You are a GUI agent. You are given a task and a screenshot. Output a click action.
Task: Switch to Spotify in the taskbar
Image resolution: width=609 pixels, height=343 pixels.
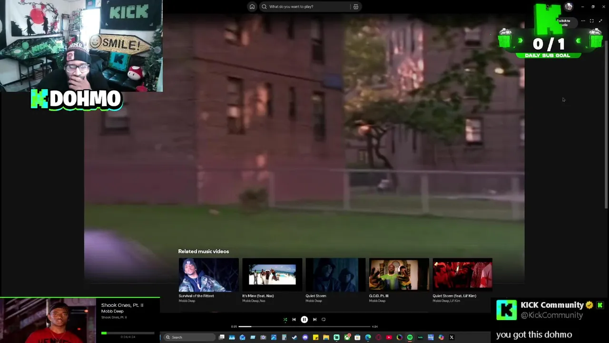[410, 337]
